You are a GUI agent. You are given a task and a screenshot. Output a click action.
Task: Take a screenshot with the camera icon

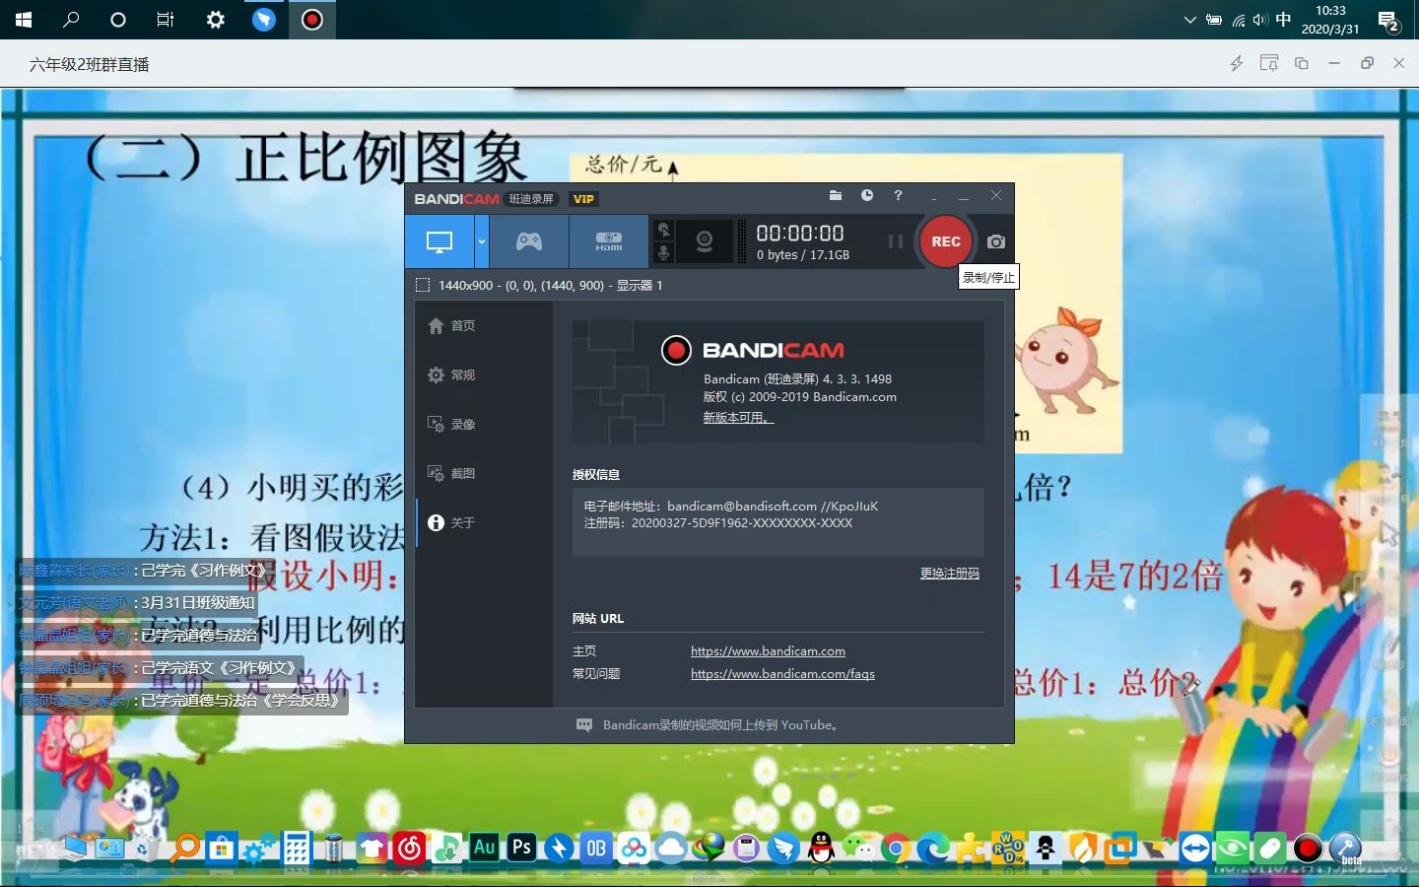pos(996,241)
